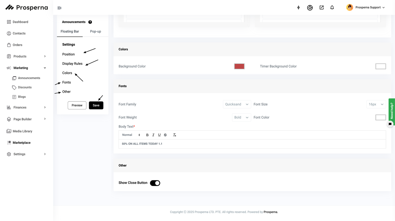Click the Marketing megaphone icon
Viewport: 395px width, 221px height.
[9, 68]
